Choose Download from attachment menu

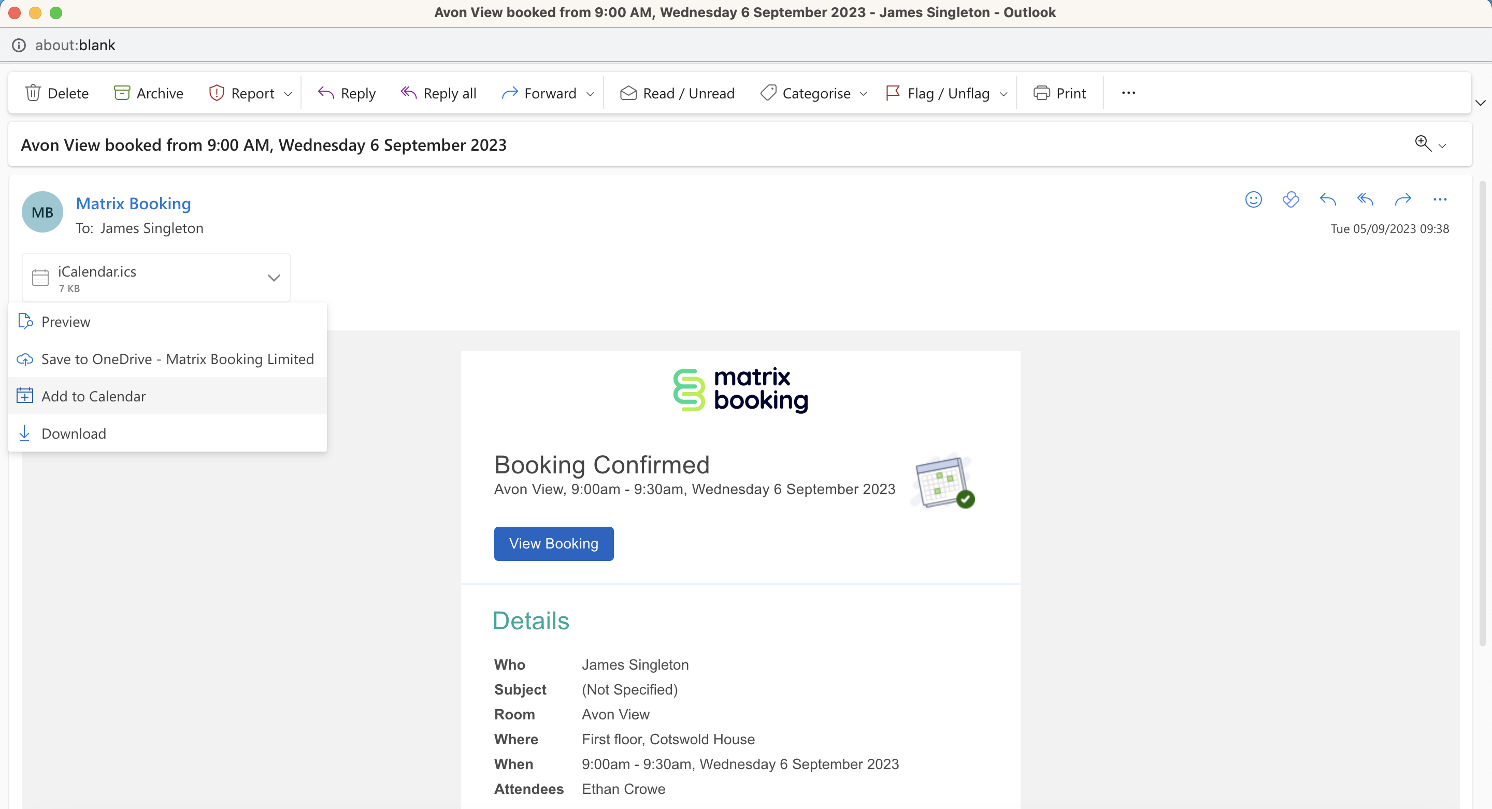[74, 433]
